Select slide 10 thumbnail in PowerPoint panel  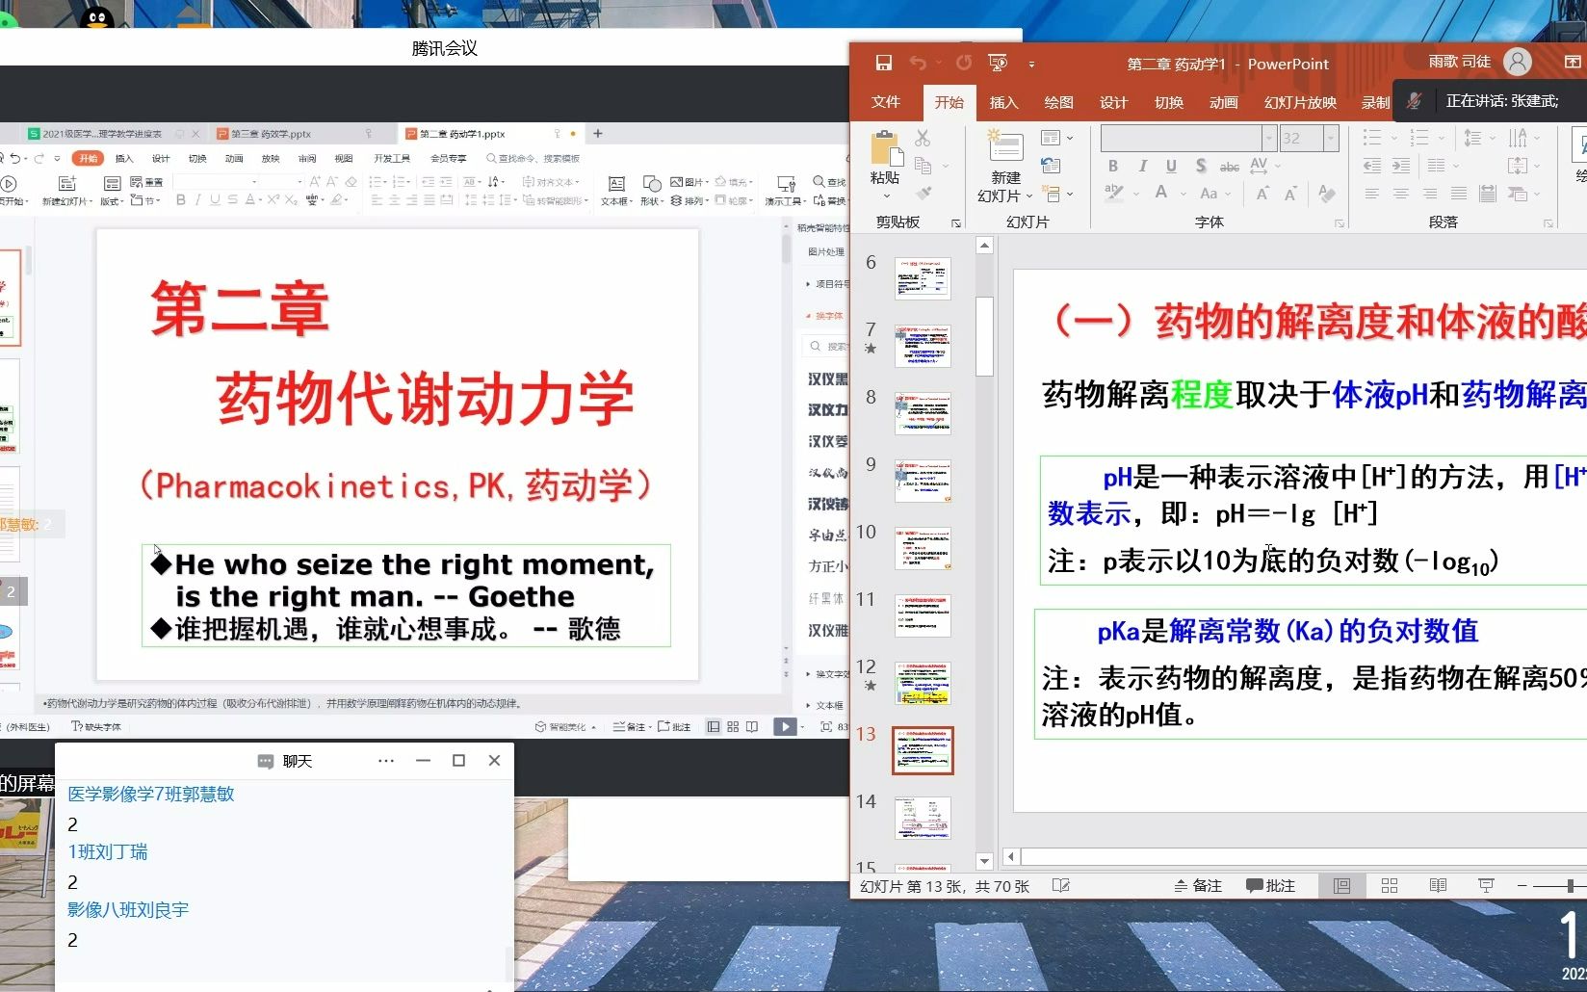coord(923,548)
